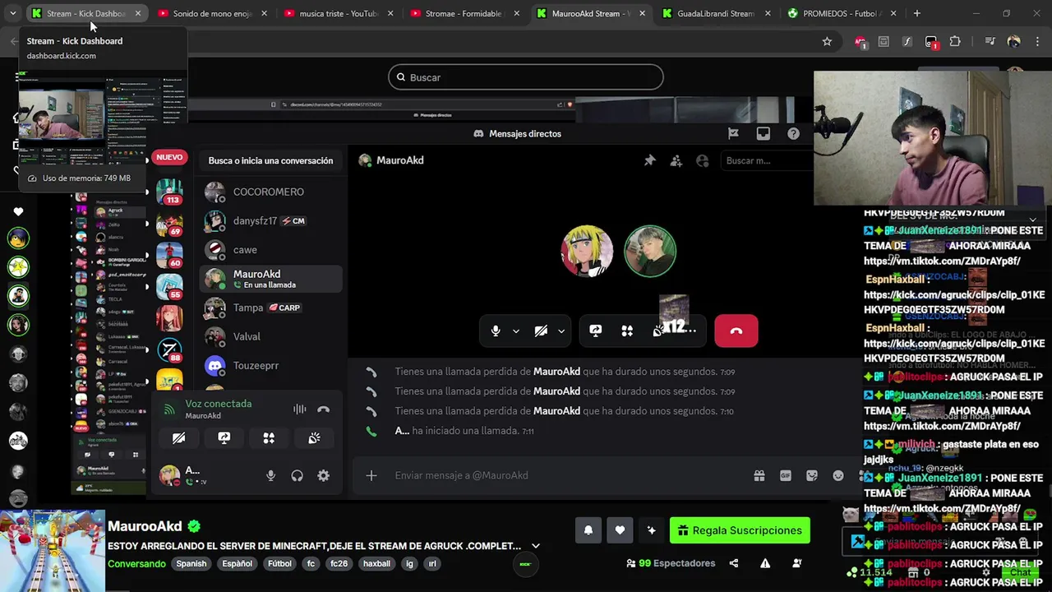Open the Extensions puzzle-piece menu in Chrome
The image size is (1052, 592).
click(x=955, y=42)
